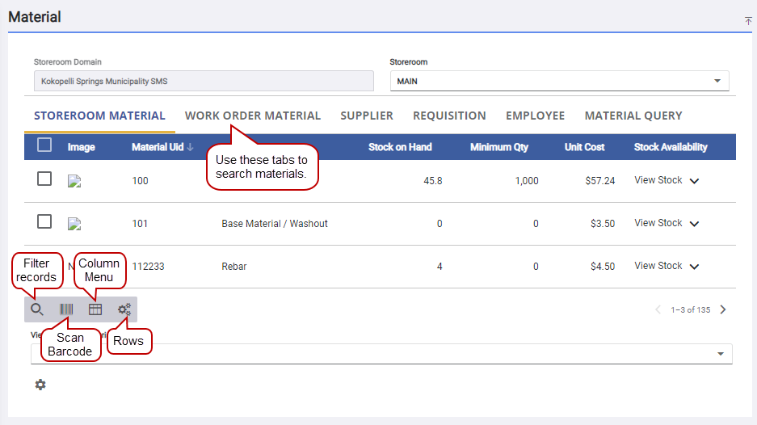Check the box for material 100
757x425 pixels.
pos(44,179)
